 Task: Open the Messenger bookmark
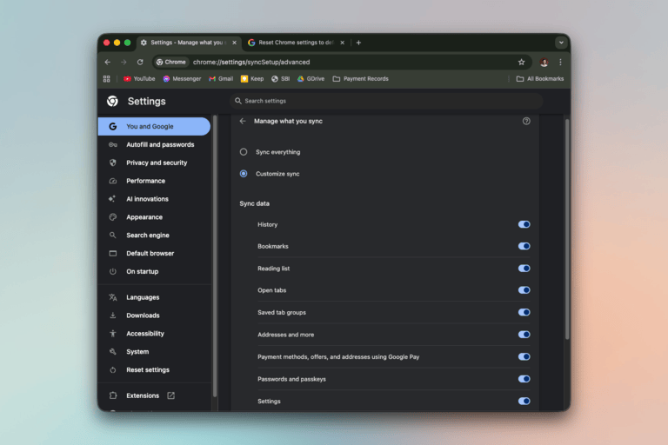tap(182, 79)
